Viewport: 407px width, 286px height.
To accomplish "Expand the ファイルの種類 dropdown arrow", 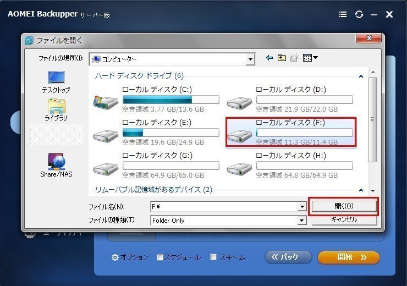I will (x=301, y=221).
